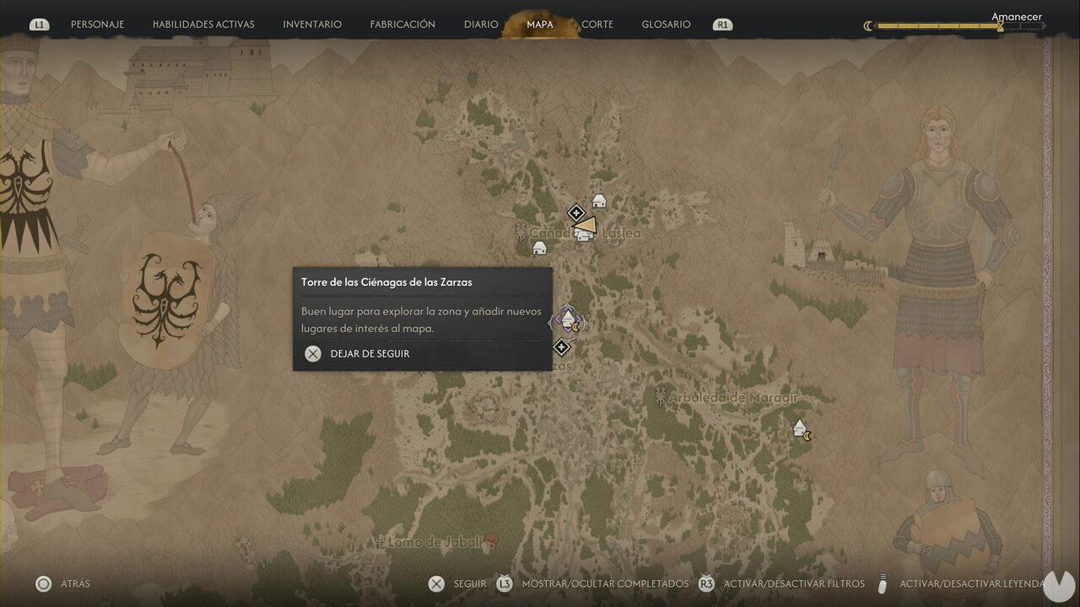Viewport: 1080px width, 607px height.
Task: Click the Arboleda de Maragir map label
Action: 733,397
